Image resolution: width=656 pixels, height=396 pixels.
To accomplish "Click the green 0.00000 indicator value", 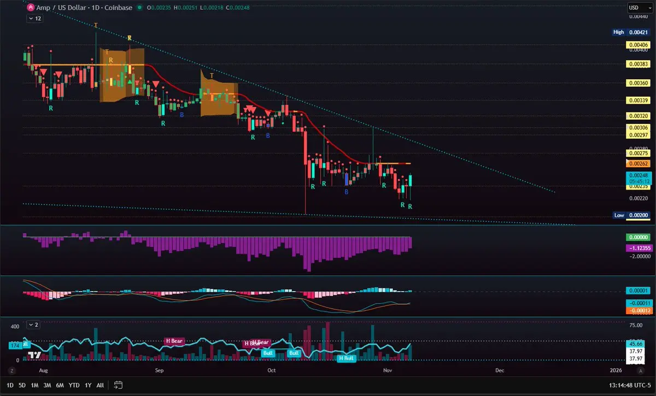I will point(637,238).
